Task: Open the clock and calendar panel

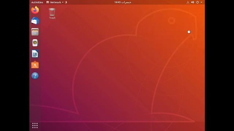Action: (123, 2)
